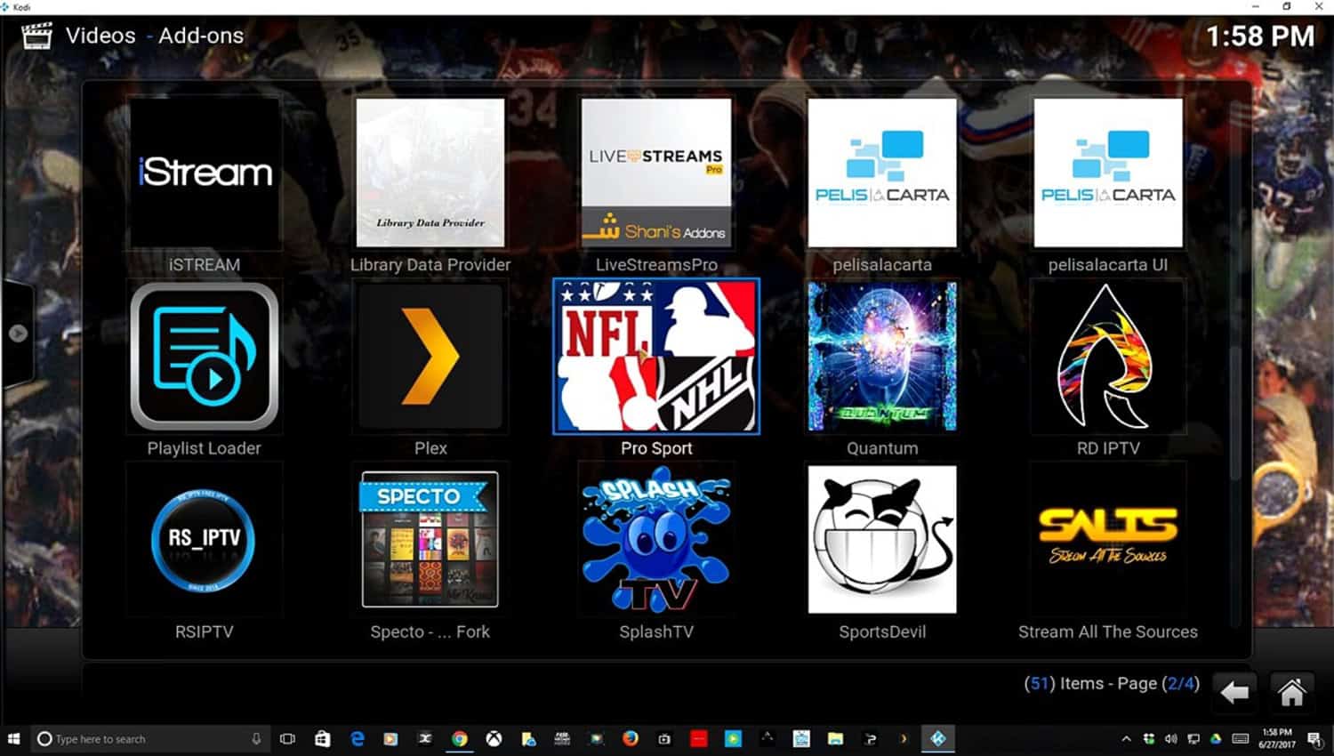Screen dimensions: 1334x756
Task: Open the Xbox app from taskbar
Action: (494, 738)
